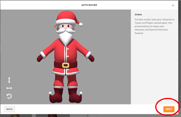Image resolution: width=181 pixels, height=117 pixels.
Task: Reset character rotation with the circular arrow
Action: point(9,96)
